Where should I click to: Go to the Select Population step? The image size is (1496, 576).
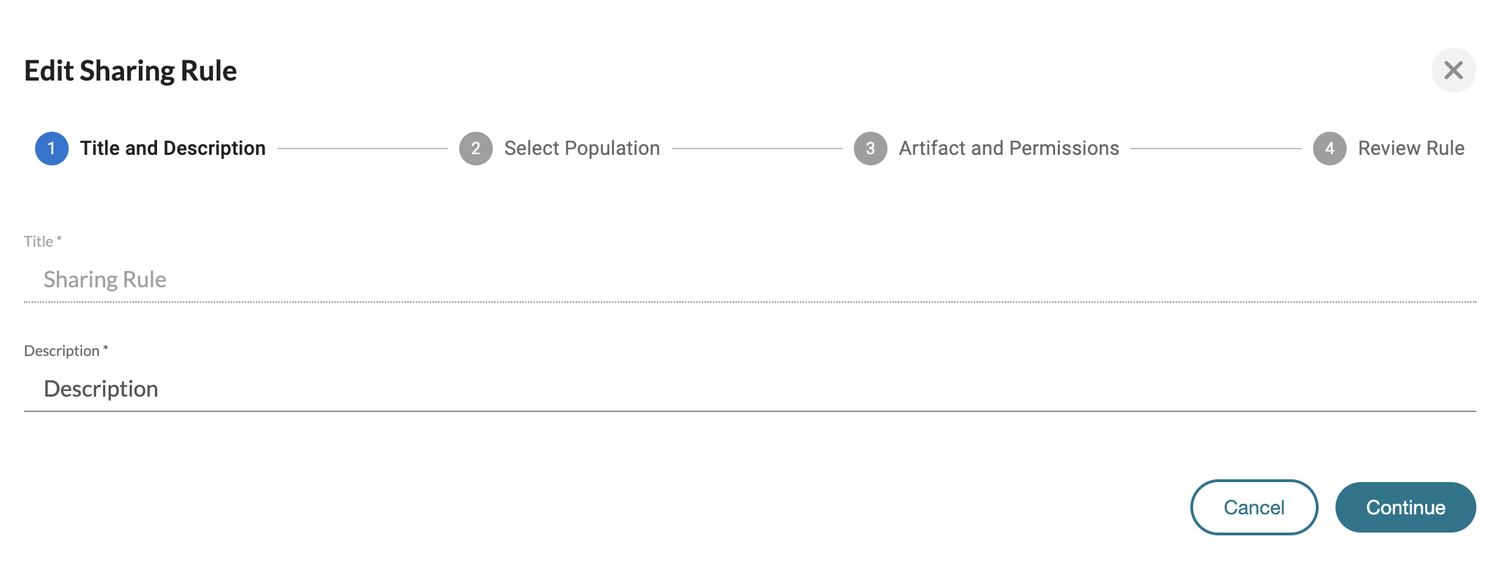point(582,149)
